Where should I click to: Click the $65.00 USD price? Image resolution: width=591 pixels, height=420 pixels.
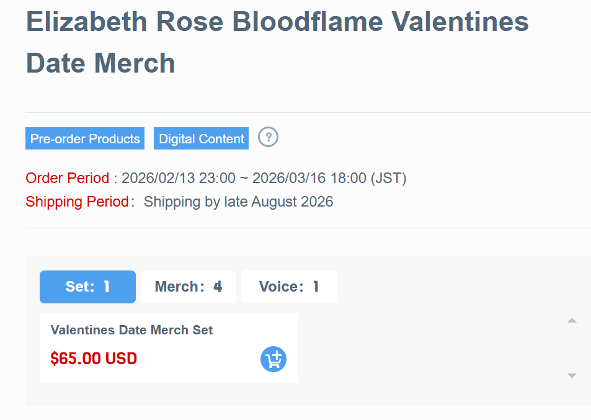[94, 359]
